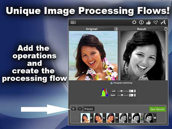Screen dimensions: 172x129
Task: Select the last vignette thumbnail in flow strip
Action: [x=149, y=118]
